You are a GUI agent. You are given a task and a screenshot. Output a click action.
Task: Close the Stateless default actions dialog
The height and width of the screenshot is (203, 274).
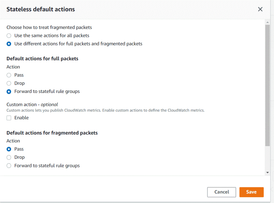[x=260, y=9]
